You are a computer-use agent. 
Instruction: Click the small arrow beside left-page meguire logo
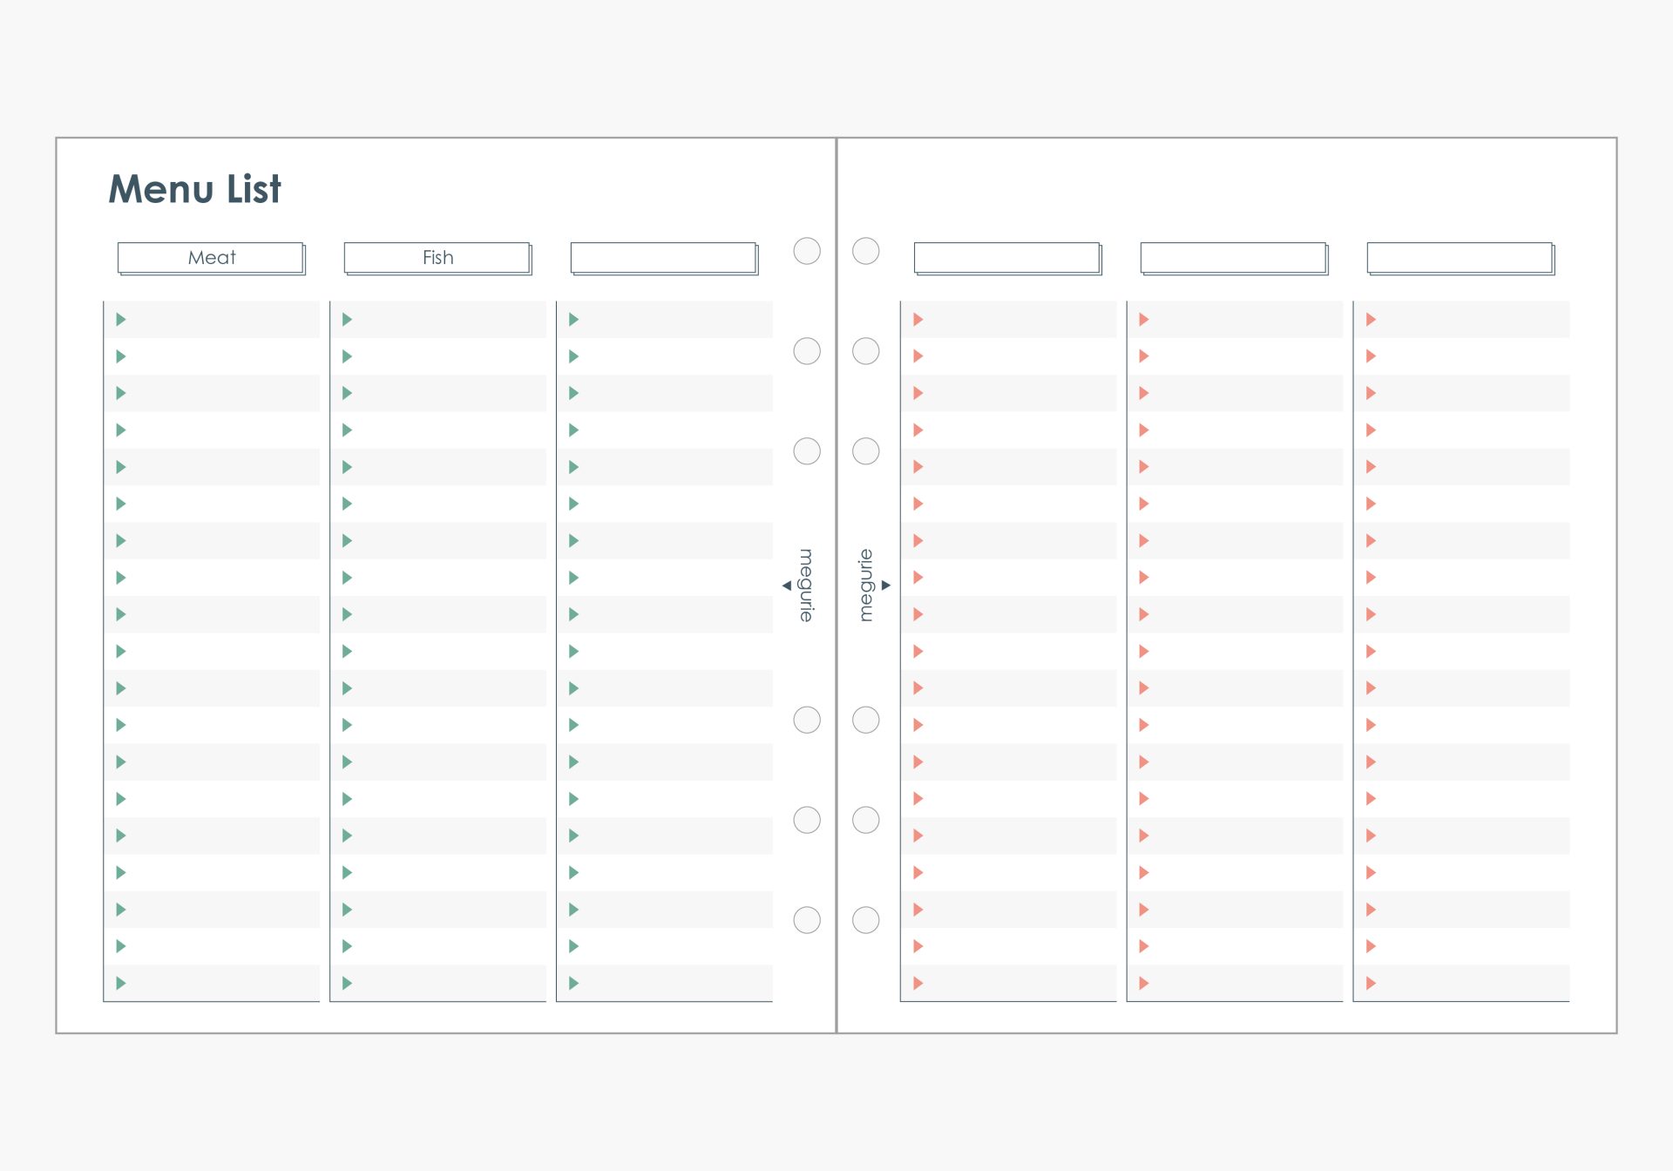(787, 585)
